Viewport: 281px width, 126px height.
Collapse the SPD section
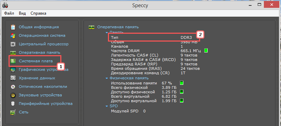coord(107,106)
